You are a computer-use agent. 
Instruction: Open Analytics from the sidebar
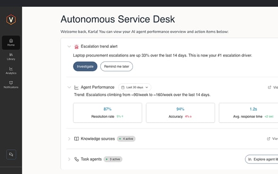coord(11,70)
